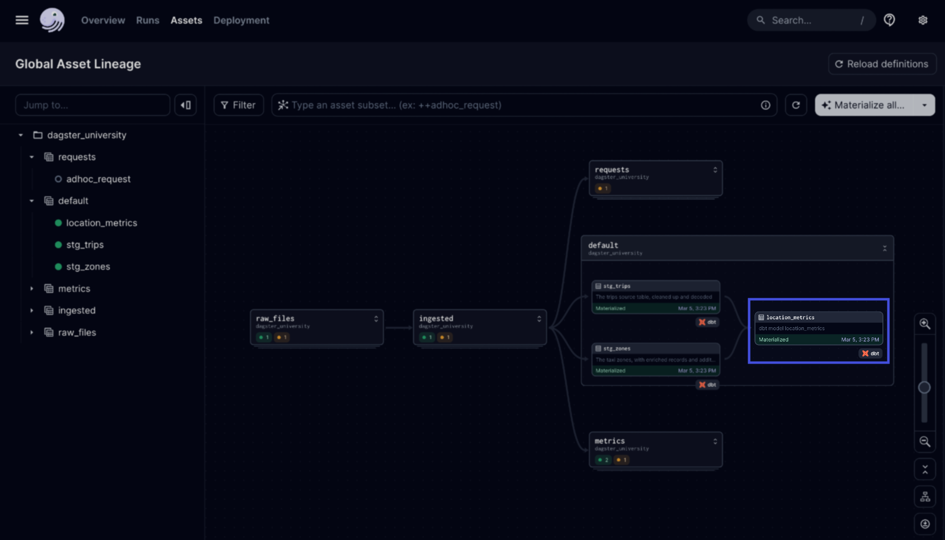945x540 pixels.
Task: Click dbt badge under location_metrics
Action: tap(871, 353)
